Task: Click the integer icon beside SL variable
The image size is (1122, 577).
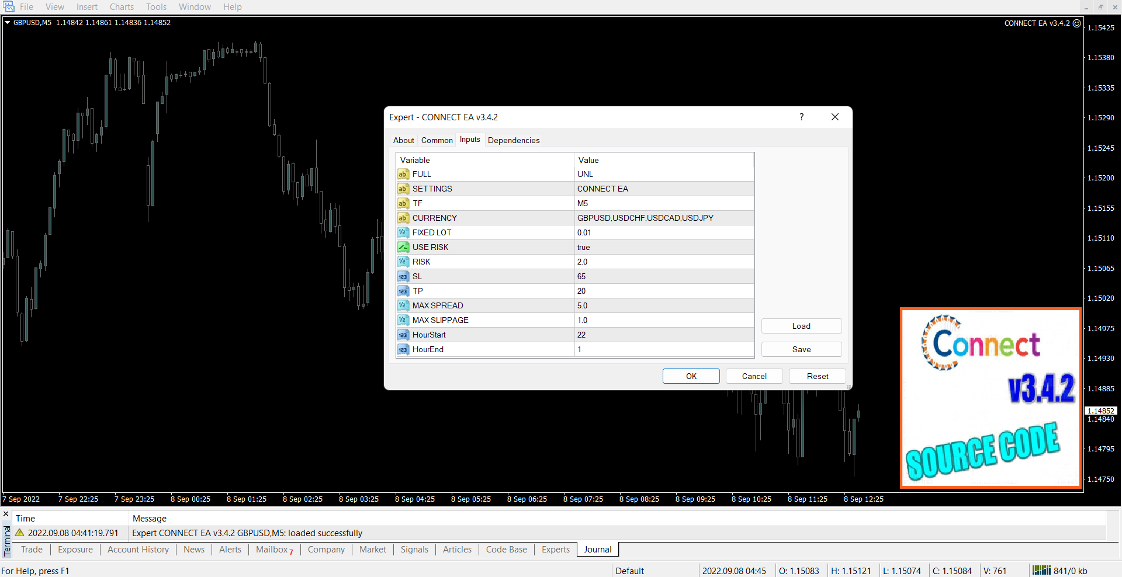Action: tap(403, 276)
